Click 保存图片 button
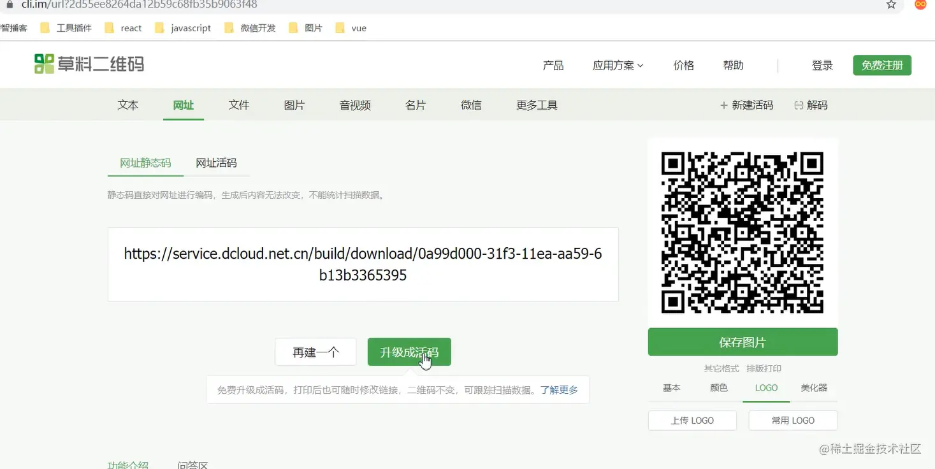Viewport: 935px width, 469px height. (x=743, y=342)
